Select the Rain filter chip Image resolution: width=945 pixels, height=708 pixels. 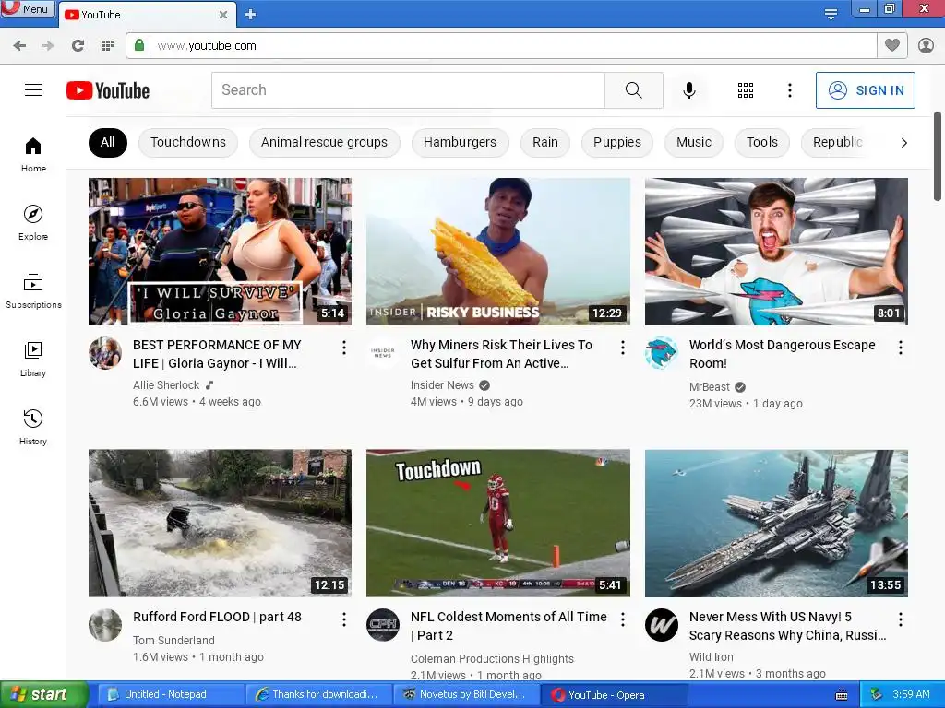(x=545, y=143)
